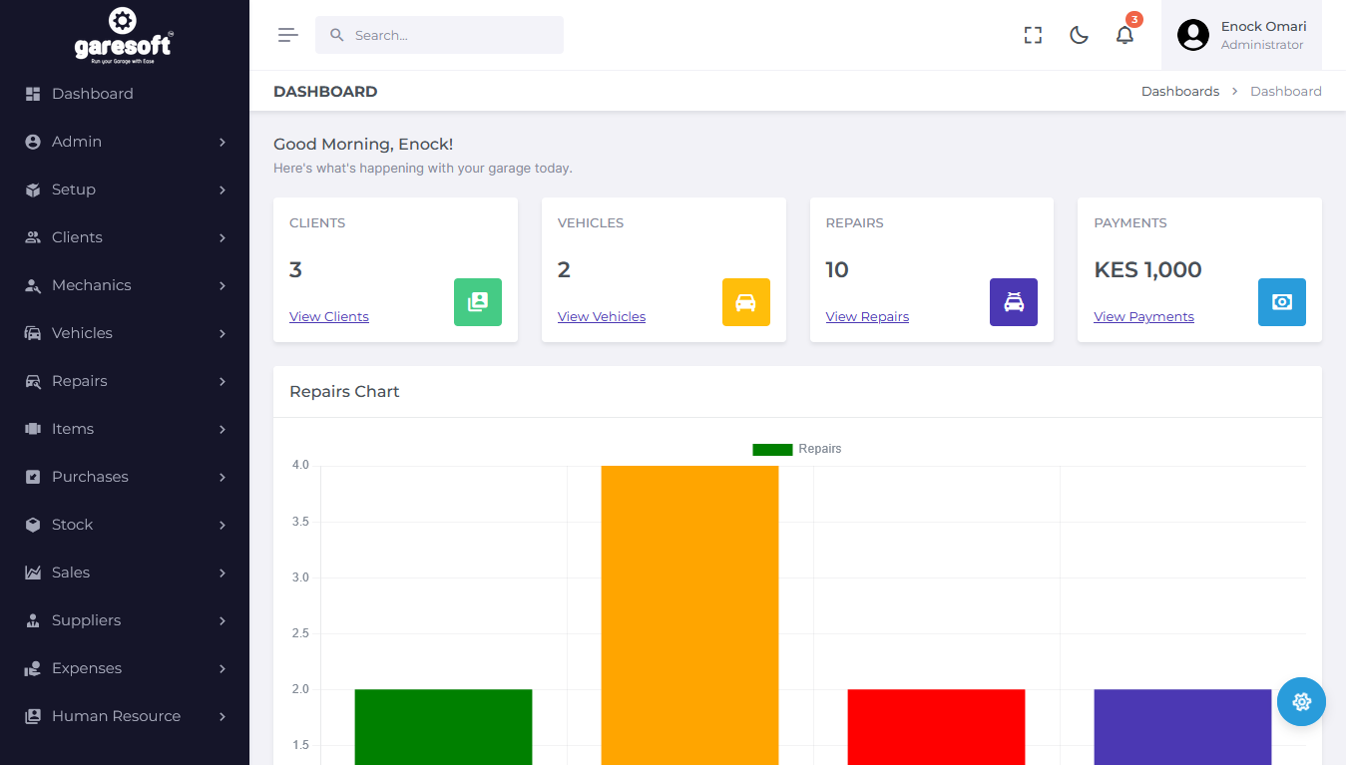Toggle Repairs dataset in chart legend
1346x765 pixels.
click(x=797, y=449)
